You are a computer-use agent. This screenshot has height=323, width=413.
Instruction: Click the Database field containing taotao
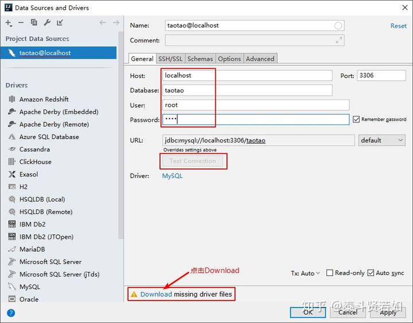pyautogui.click(x=247, y=91)
